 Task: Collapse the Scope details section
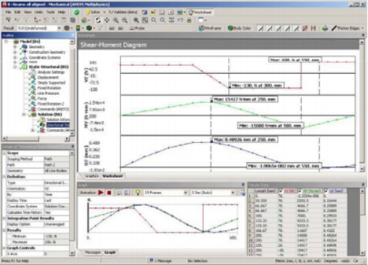pyautogui.click(x=4, y=153)
